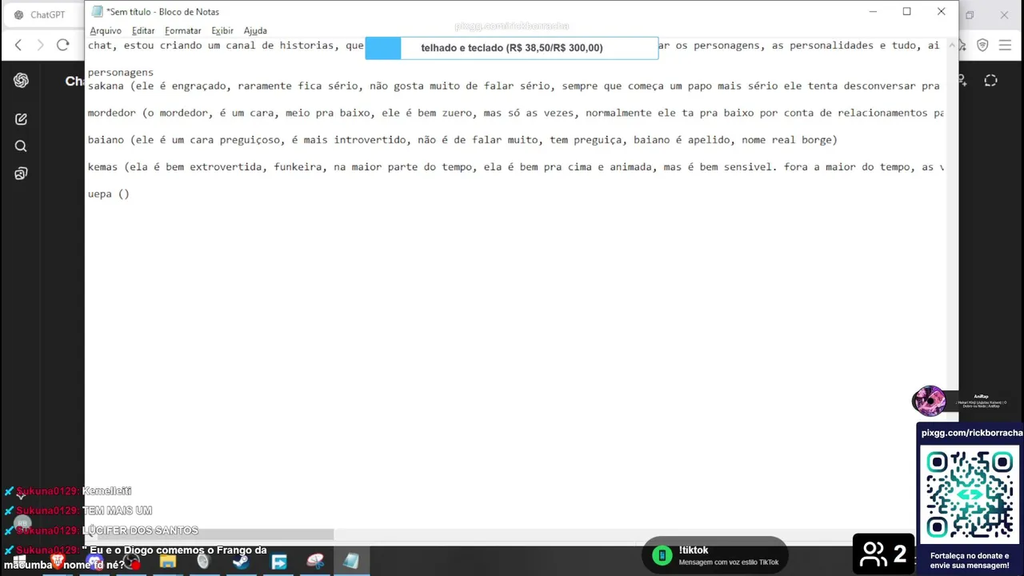Select the Notepad icon in the taskbar
This screenshot has height=576, width=1024.
(x=351, y=562)
